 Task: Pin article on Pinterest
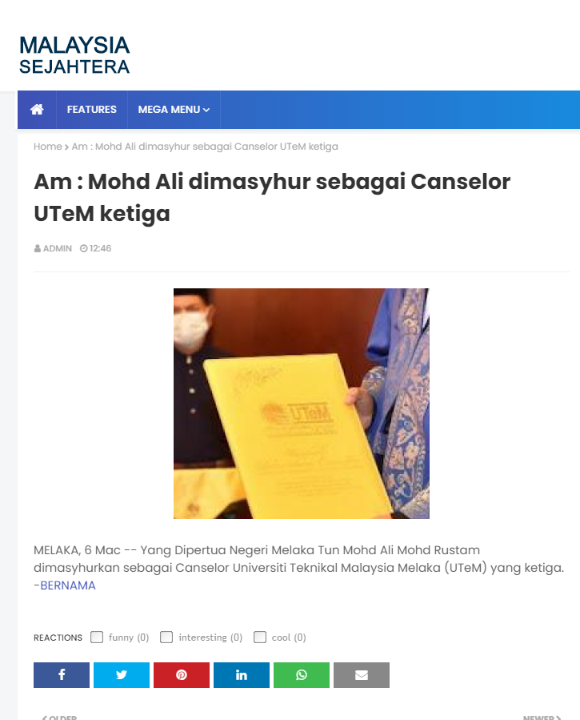(x=182, y=674)
